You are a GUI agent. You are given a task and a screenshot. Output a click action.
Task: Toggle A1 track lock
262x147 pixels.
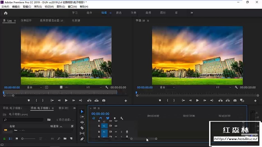tap(99, 132)
